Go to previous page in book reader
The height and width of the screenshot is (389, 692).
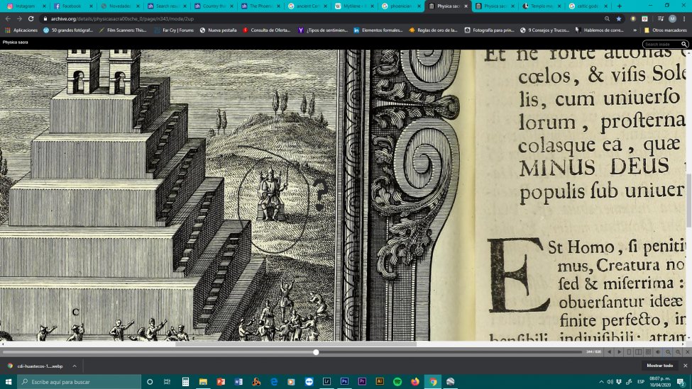[609, 352]
